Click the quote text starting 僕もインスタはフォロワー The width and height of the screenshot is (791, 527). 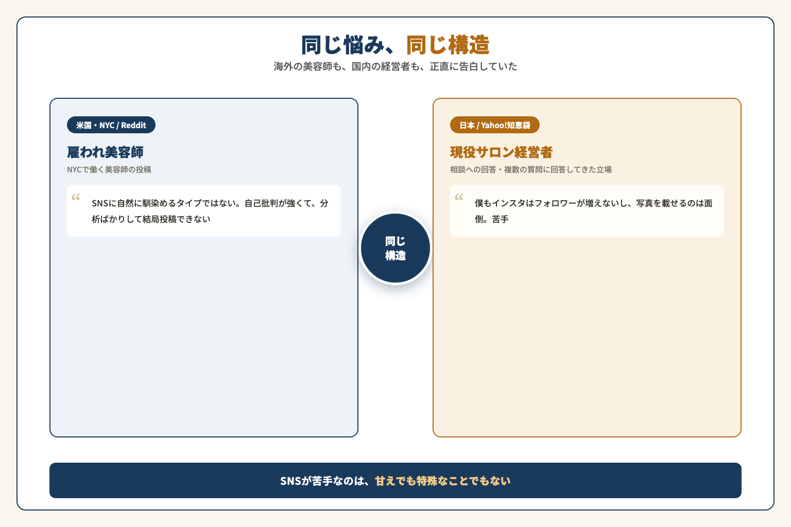pyautogui.click(x=594, y=211)
